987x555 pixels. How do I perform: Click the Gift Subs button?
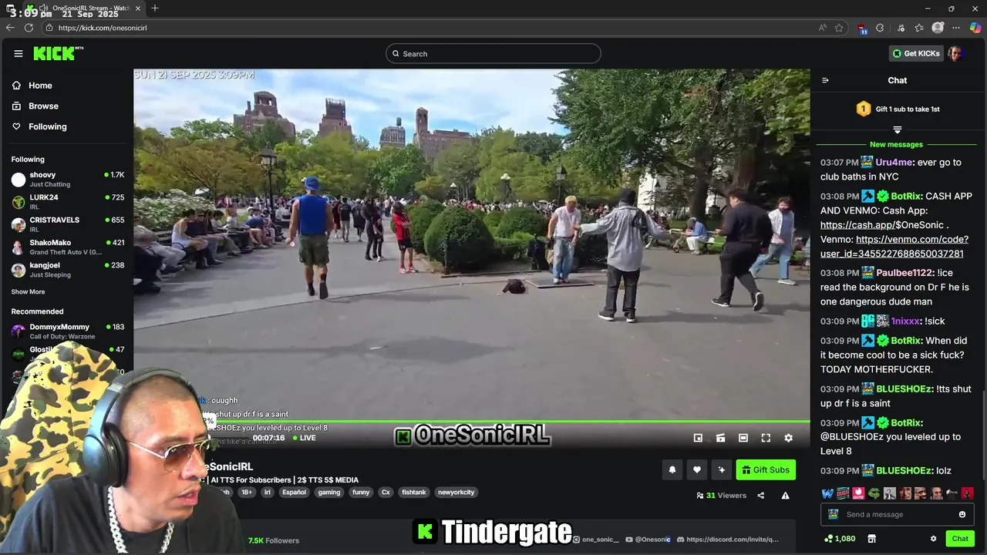tap(766, 469)
